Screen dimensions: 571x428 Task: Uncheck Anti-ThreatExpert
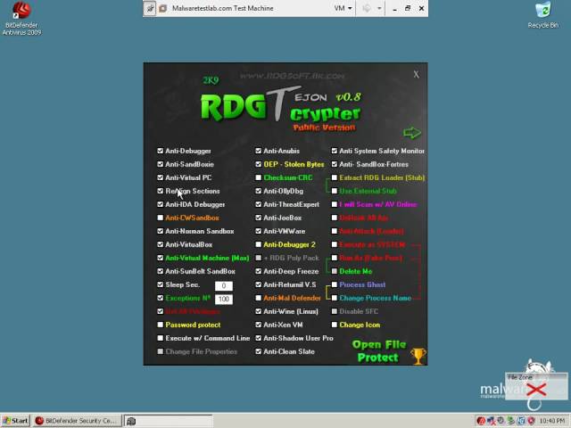click(x=258, y=204)
